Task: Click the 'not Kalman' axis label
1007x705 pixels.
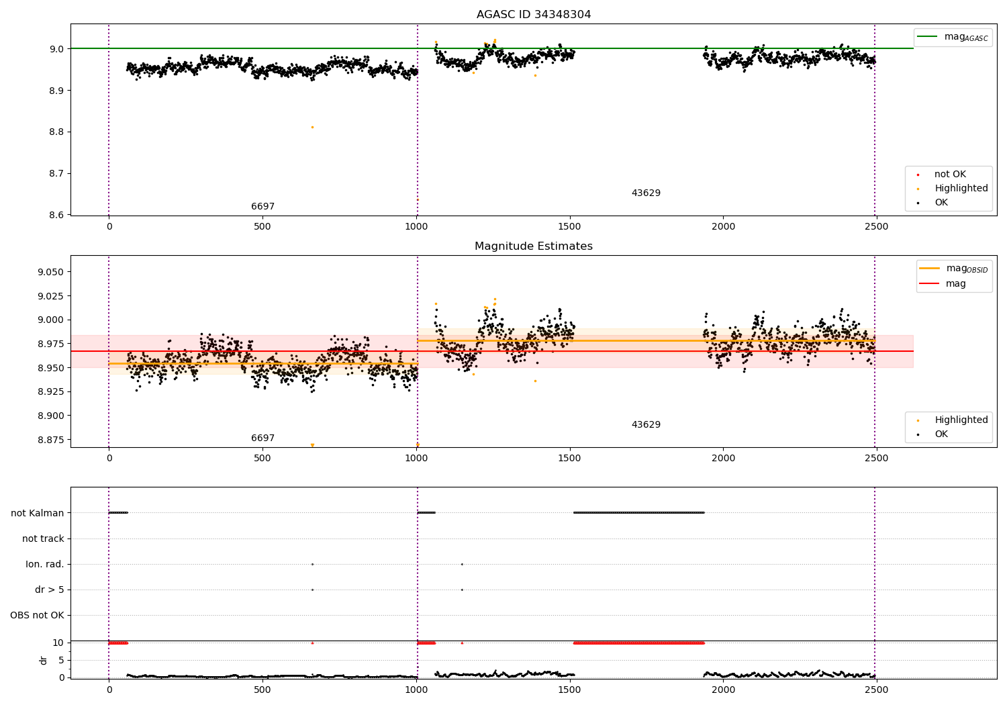Action: coord(38,513)
